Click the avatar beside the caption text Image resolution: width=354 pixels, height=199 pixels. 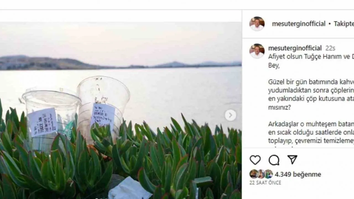[x=257, y=51]
